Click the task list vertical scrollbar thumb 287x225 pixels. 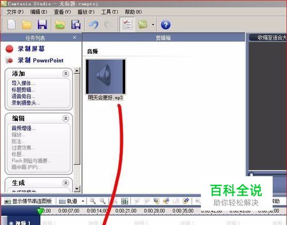coord(77,119)
